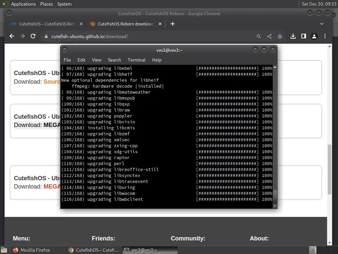The image size is (338, 254).
Task: Open the Chrome profile avatar
Action: click(314, 36)
